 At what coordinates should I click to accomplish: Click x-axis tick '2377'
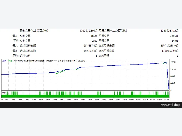[x=76, y=99]
